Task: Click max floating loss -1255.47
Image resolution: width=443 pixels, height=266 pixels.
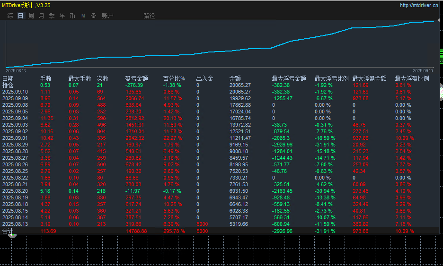Action: [282, 98]
